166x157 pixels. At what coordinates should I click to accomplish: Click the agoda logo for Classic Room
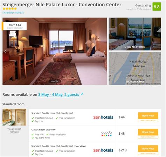(106, 134)
